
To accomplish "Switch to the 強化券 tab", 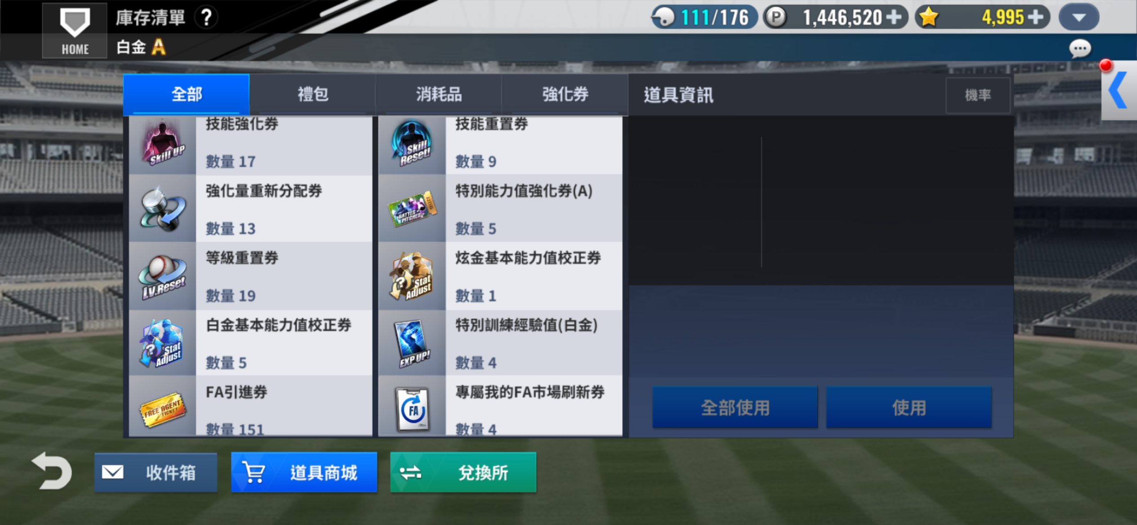I will point(565,94).
